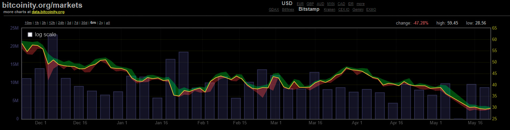Open the more currencies list

[x=361, y=4]
